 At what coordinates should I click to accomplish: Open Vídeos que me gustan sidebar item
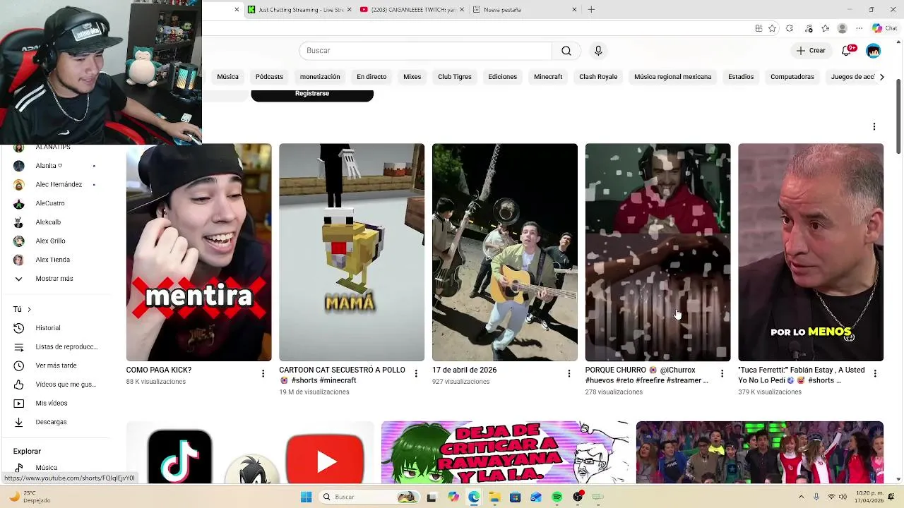[56, 385]
